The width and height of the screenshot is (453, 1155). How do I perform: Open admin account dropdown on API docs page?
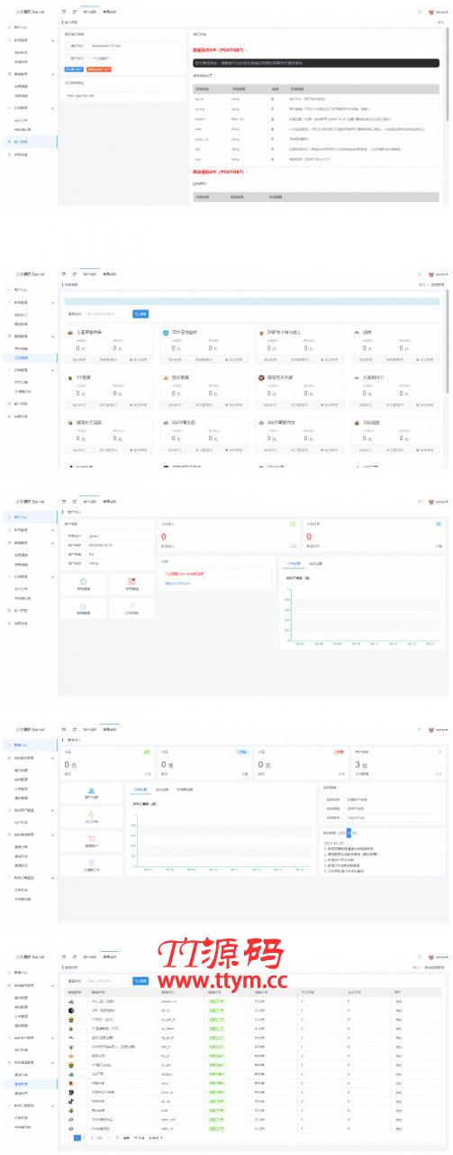point(439,11)
